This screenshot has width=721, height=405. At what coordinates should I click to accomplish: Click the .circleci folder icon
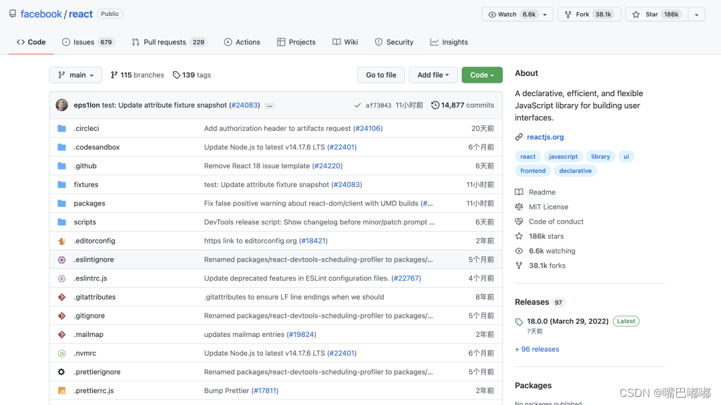coord(61,128)
